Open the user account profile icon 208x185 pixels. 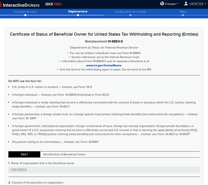186,4
